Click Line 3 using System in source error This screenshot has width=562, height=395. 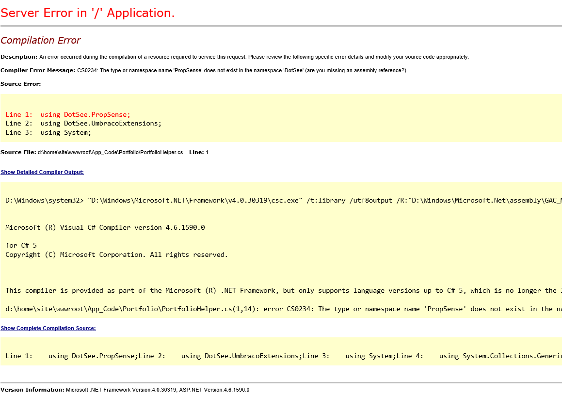click(48, 132)
